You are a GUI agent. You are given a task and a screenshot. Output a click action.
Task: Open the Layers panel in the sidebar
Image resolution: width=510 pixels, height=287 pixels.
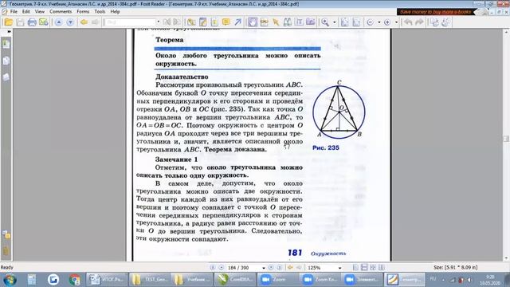point(6,77)
